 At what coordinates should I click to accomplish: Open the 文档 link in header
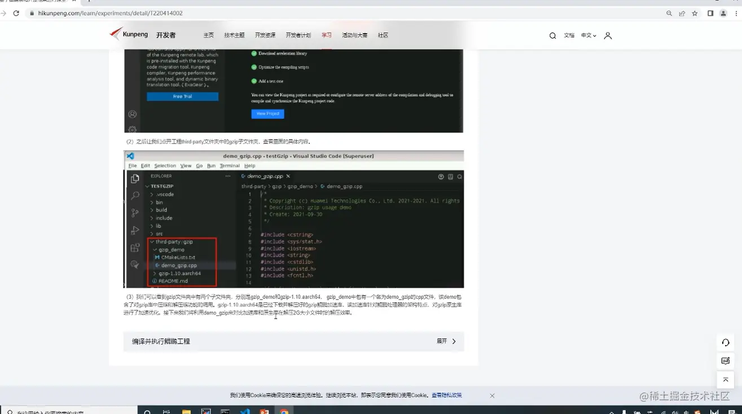pyautogui.click(x=569, y=35)
